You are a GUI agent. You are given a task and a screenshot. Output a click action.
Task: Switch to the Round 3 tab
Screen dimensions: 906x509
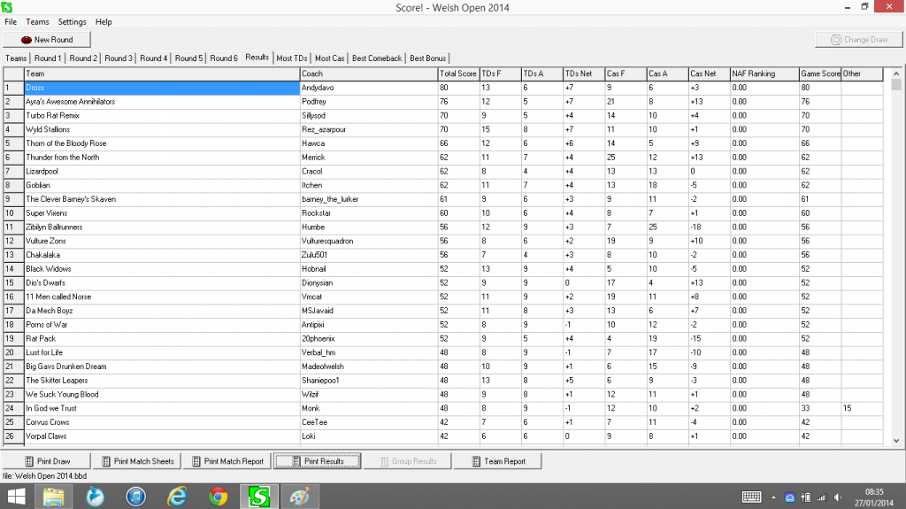(119, 58)
